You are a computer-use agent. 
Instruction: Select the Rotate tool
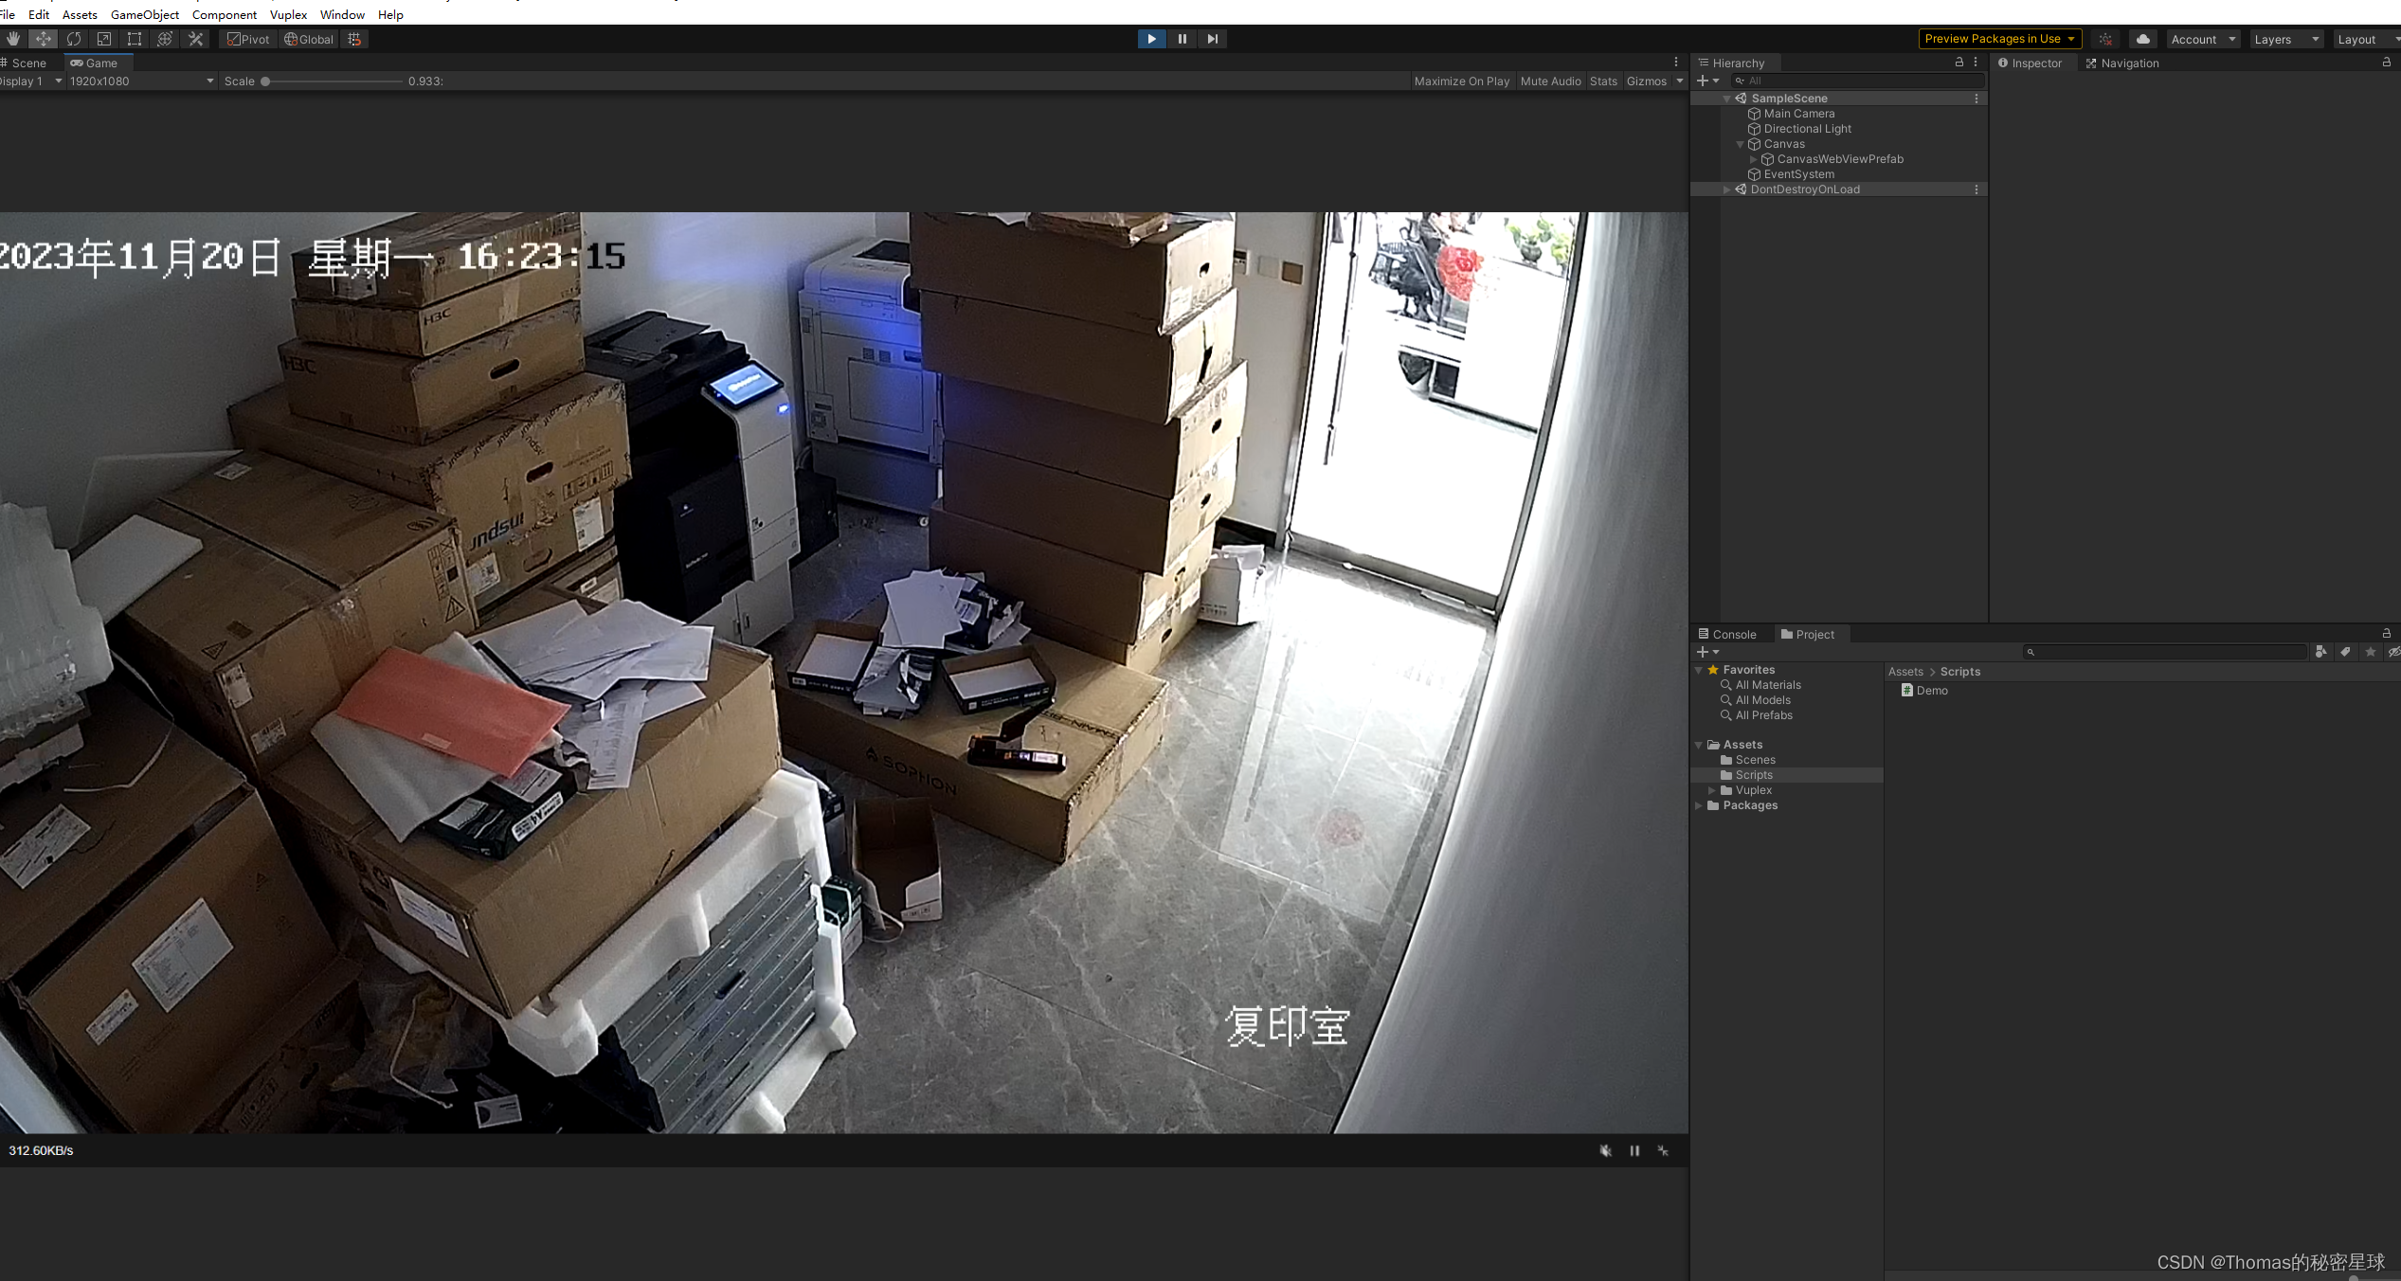pos(74,39)
